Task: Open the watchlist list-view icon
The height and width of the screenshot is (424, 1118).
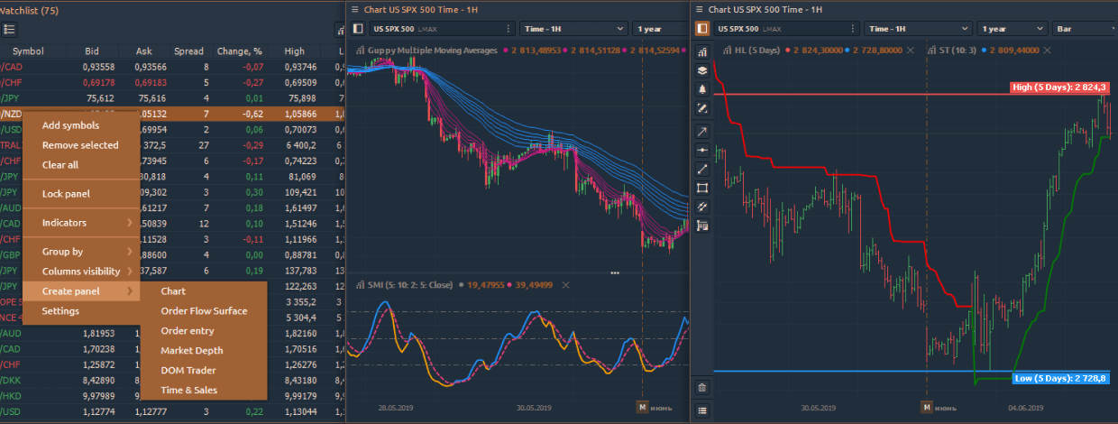Action: coord(10,29)
